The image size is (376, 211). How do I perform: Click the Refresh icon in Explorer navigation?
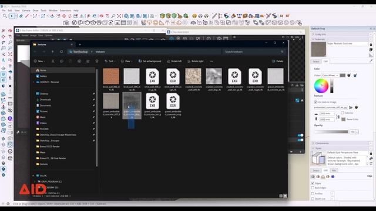click(61, 52)
